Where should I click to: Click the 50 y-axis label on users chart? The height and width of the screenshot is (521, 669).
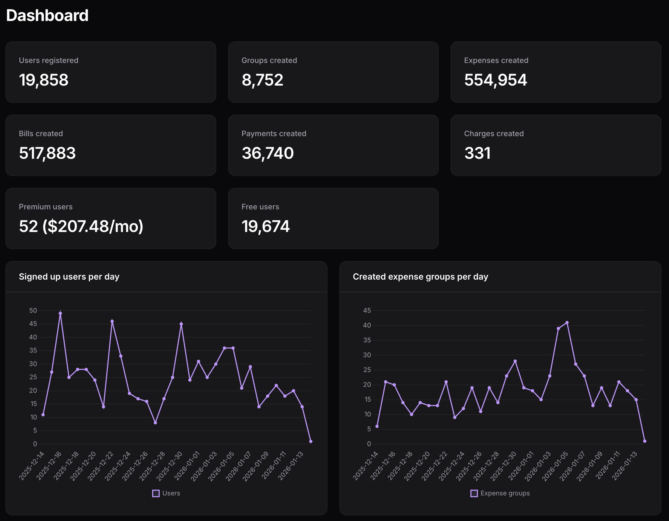[33, 310]
